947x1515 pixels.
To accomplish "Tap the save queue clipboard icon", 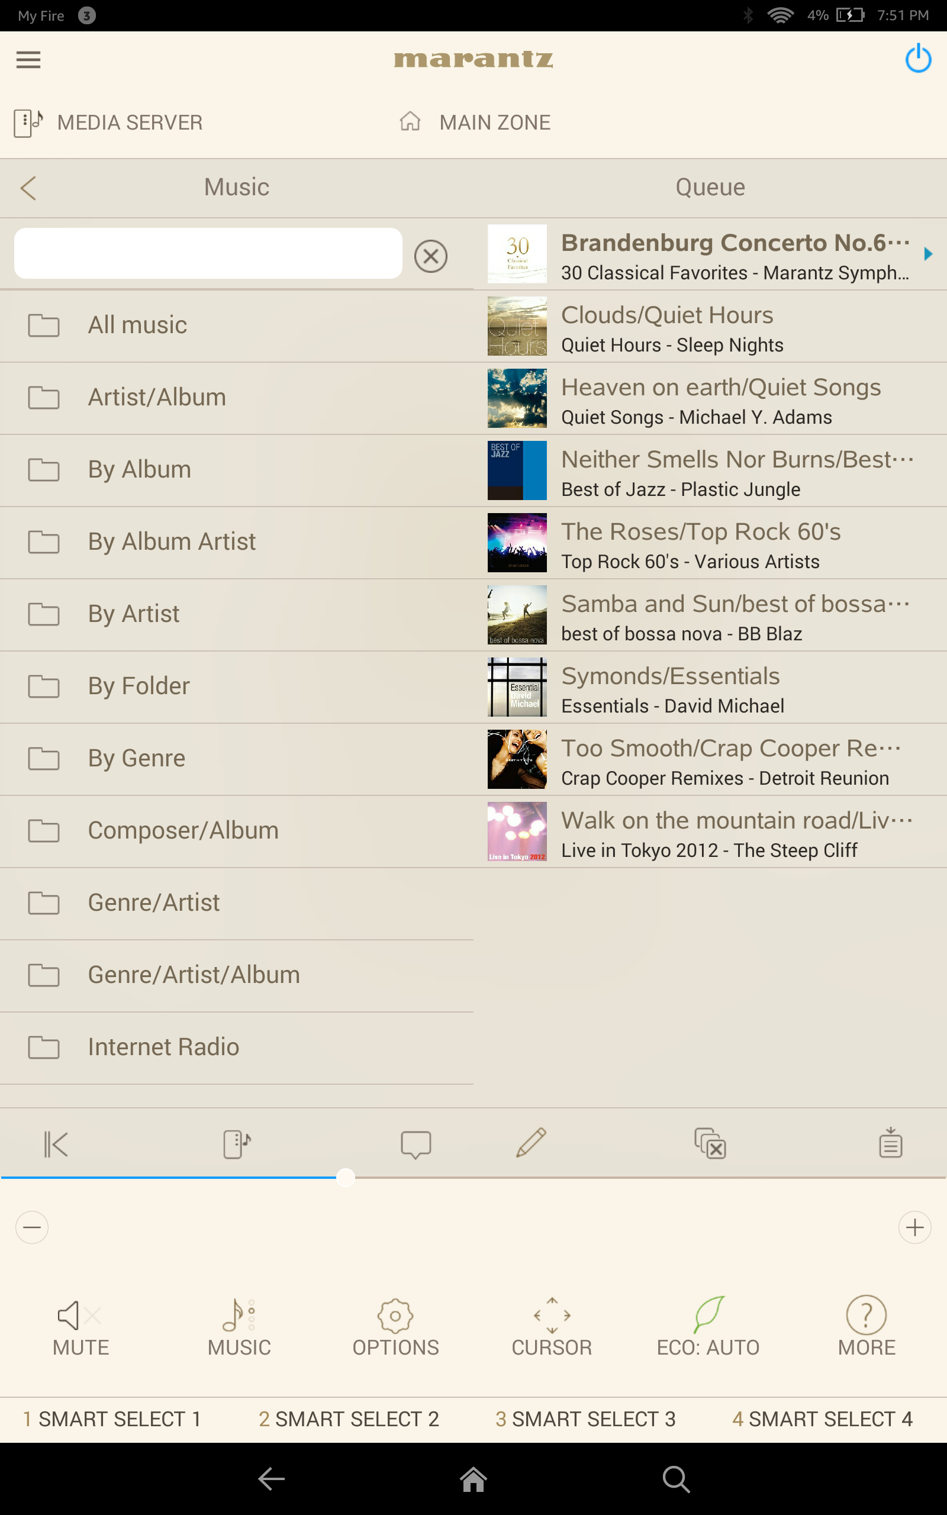I will click(x=890, y=1143).
